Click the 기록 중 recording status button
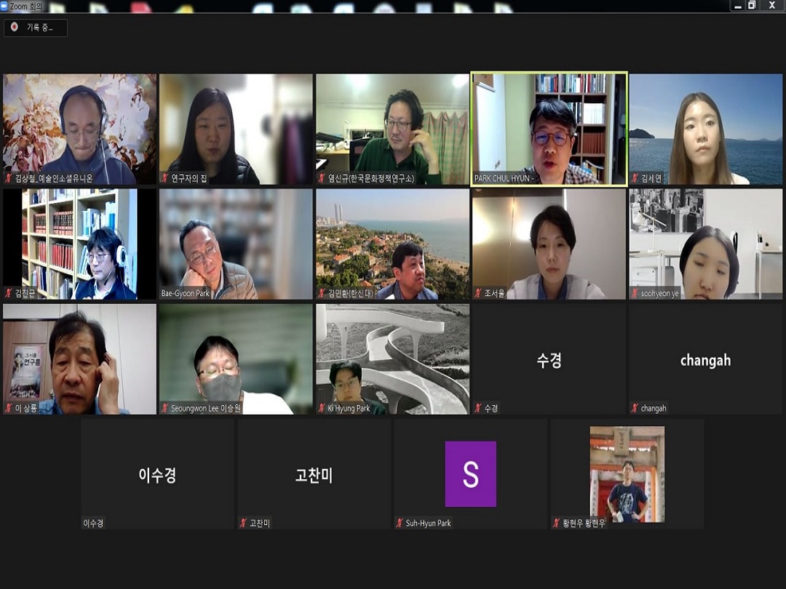786x589 pixels. [x=36, y=28]
